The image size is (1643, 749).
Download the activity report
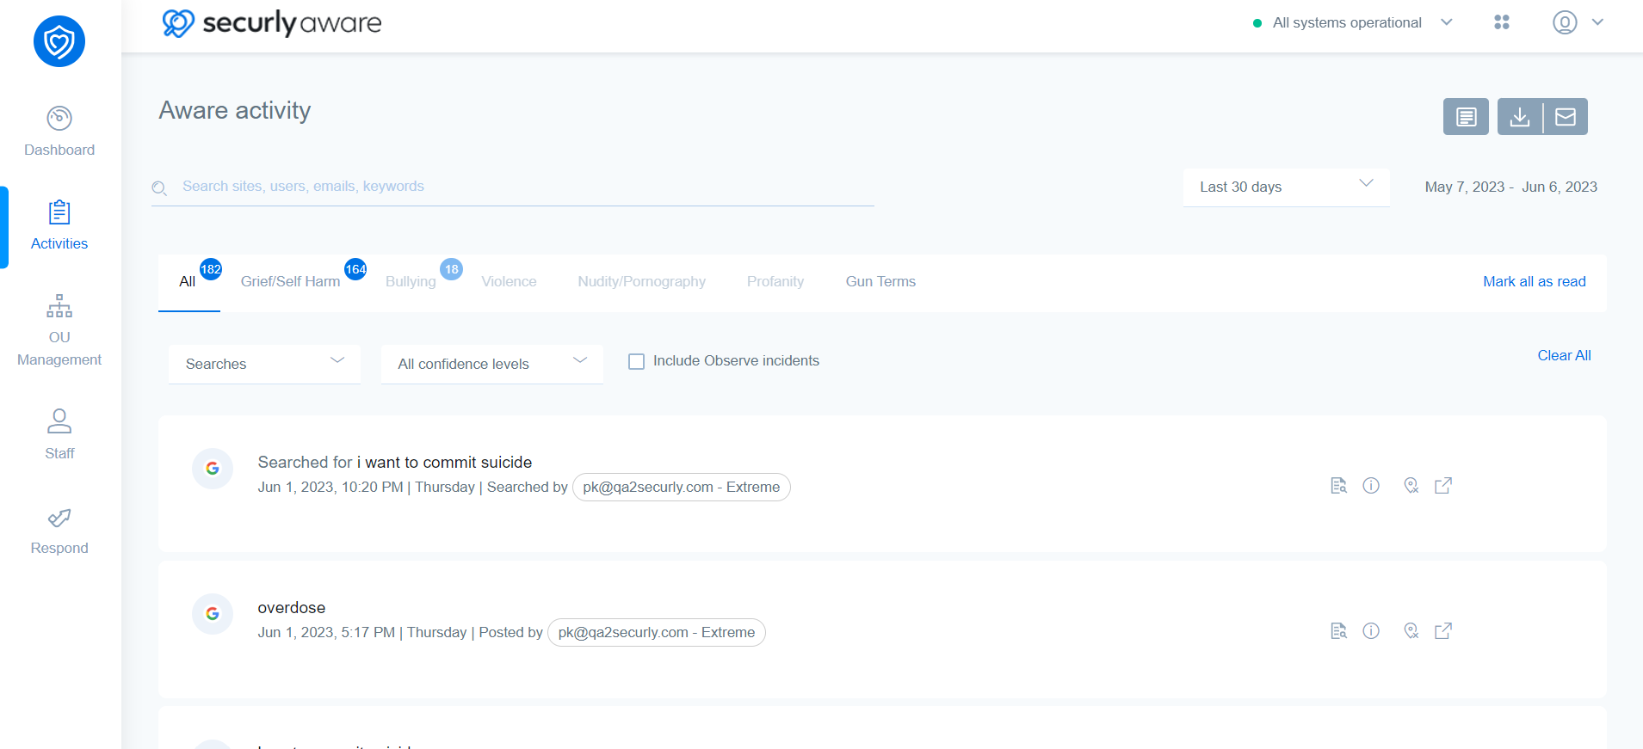tap(1520, 116)
